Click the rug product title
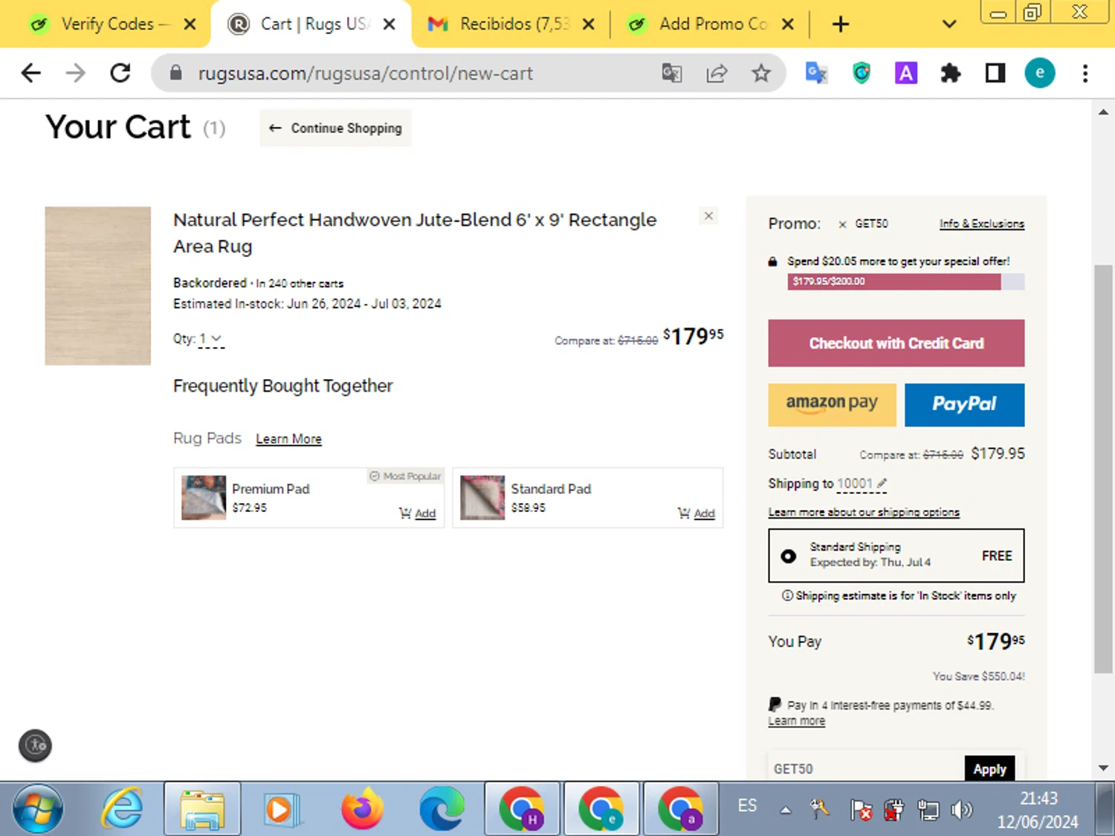The width and height of the screenshot is (1115, 836). 415,233
